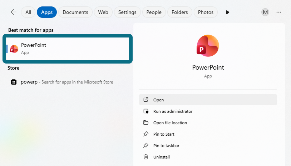Filter results by People
Image resolution: width=291 pixels, height=166 pixels.
coord(154,12)
